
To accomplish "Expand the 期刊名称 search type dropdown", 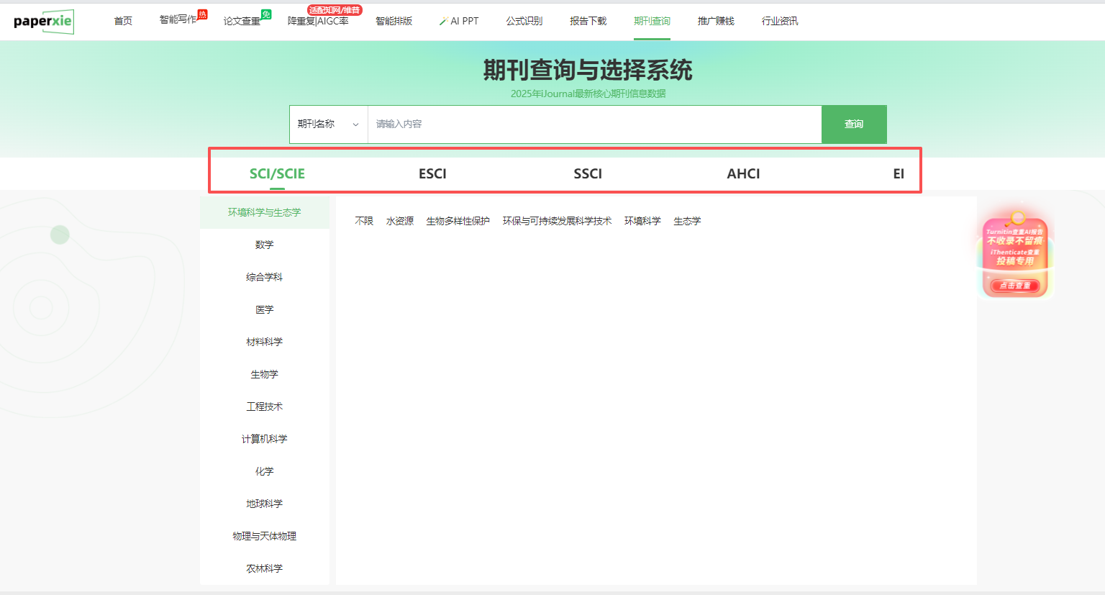I will (328, 124).
